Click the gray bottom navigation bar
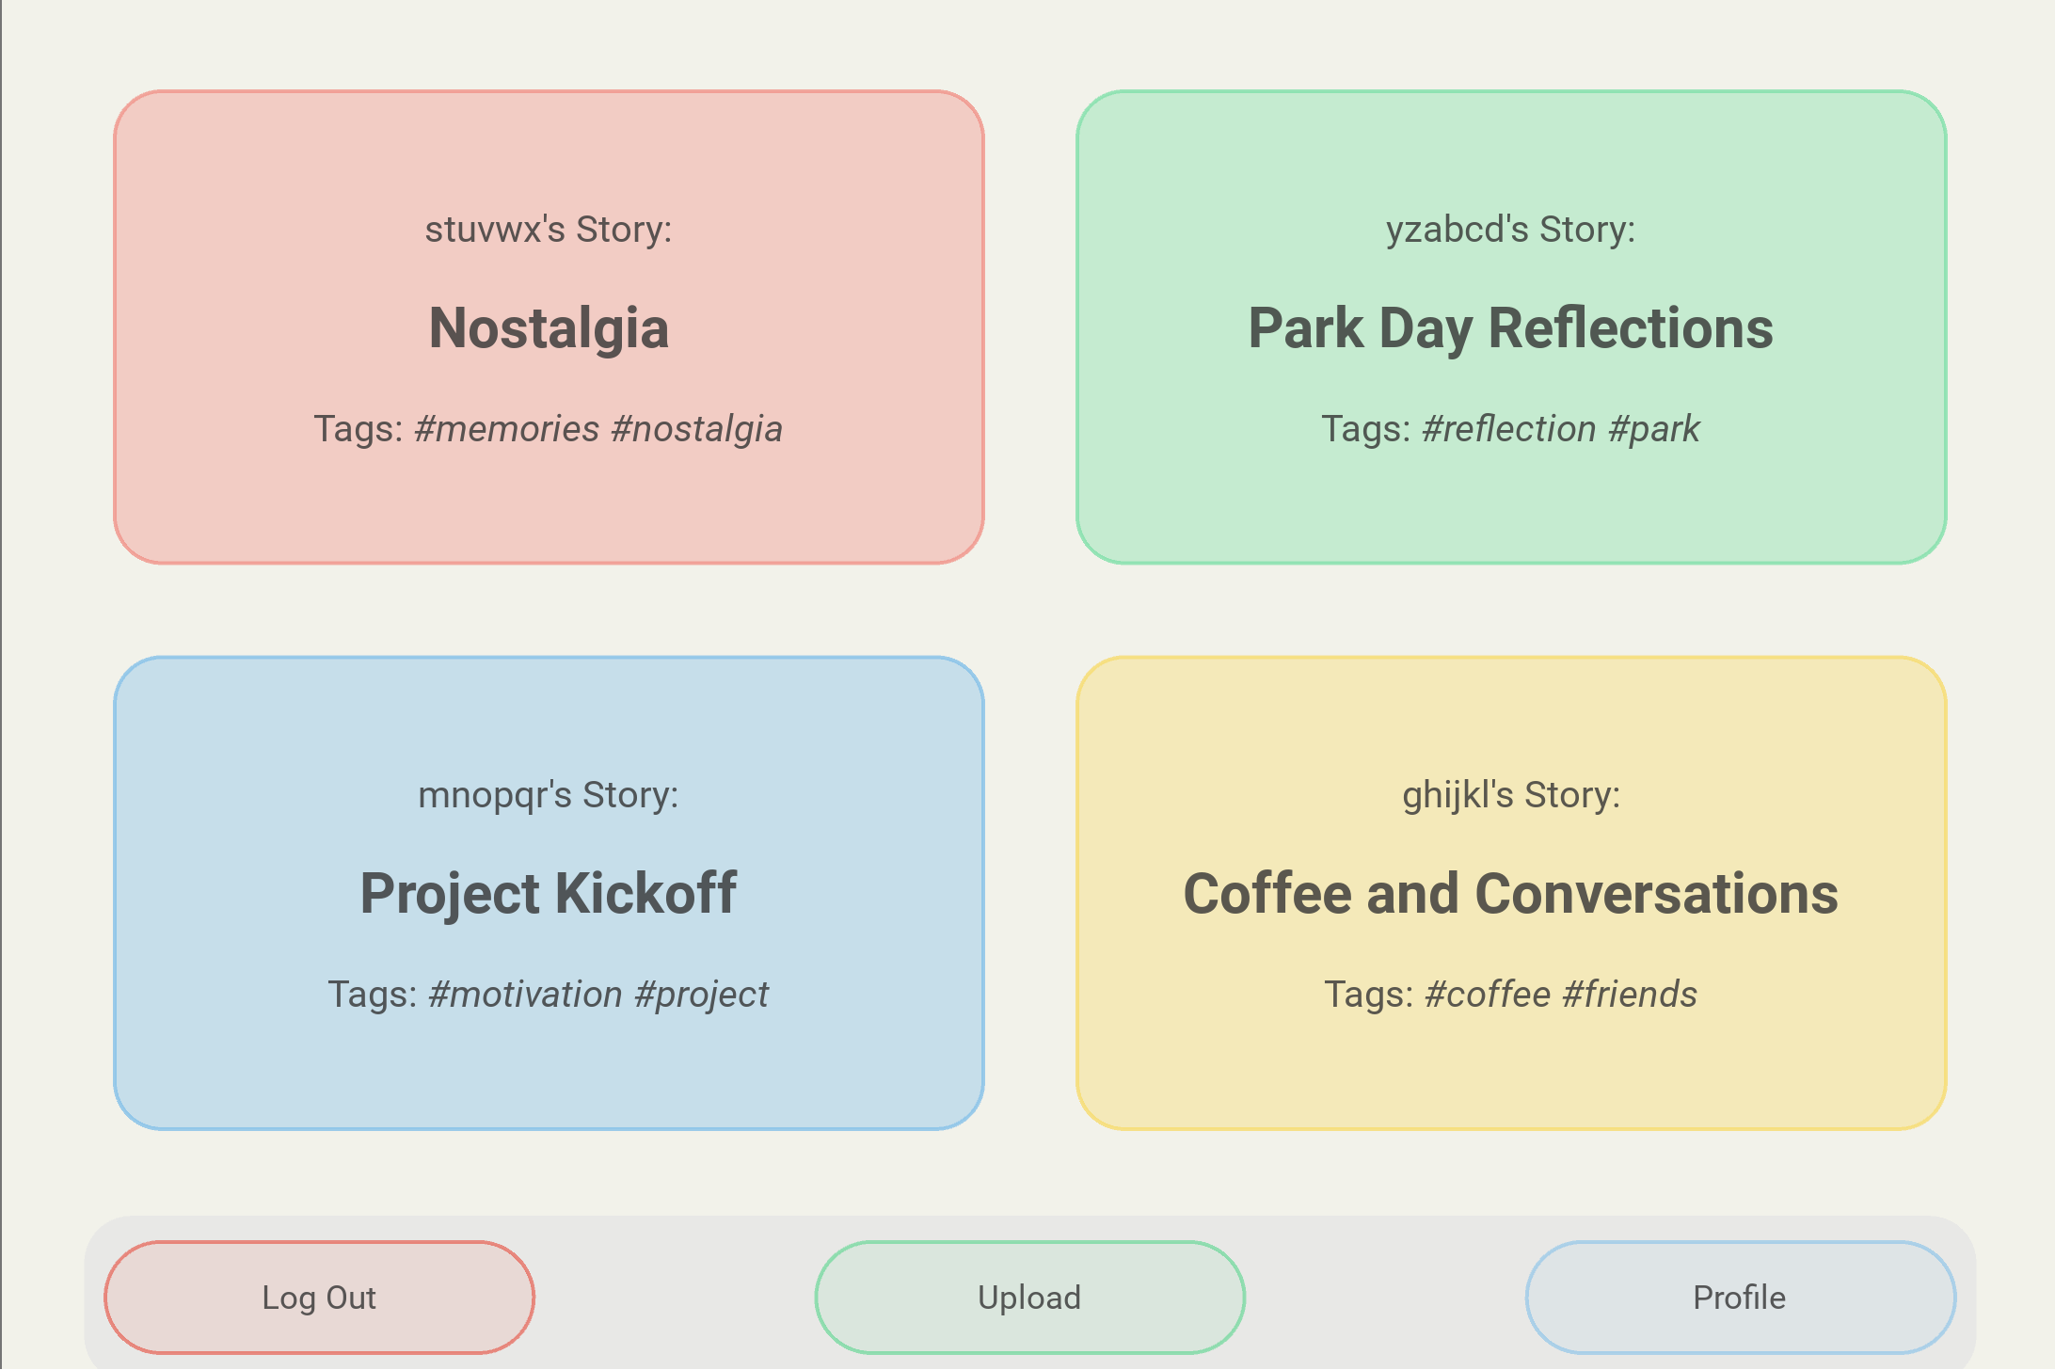This screenshot has width=2055, height=1370. [x=674, y=1298]
